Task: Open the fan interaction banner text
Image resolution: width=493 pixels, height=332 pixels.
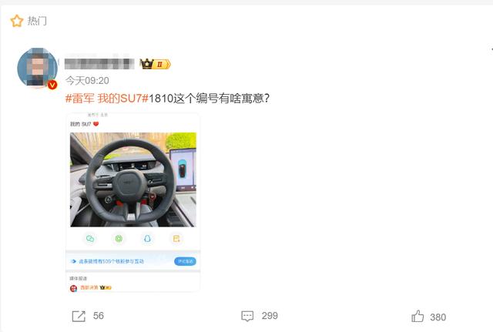Action: click(111, 261)
